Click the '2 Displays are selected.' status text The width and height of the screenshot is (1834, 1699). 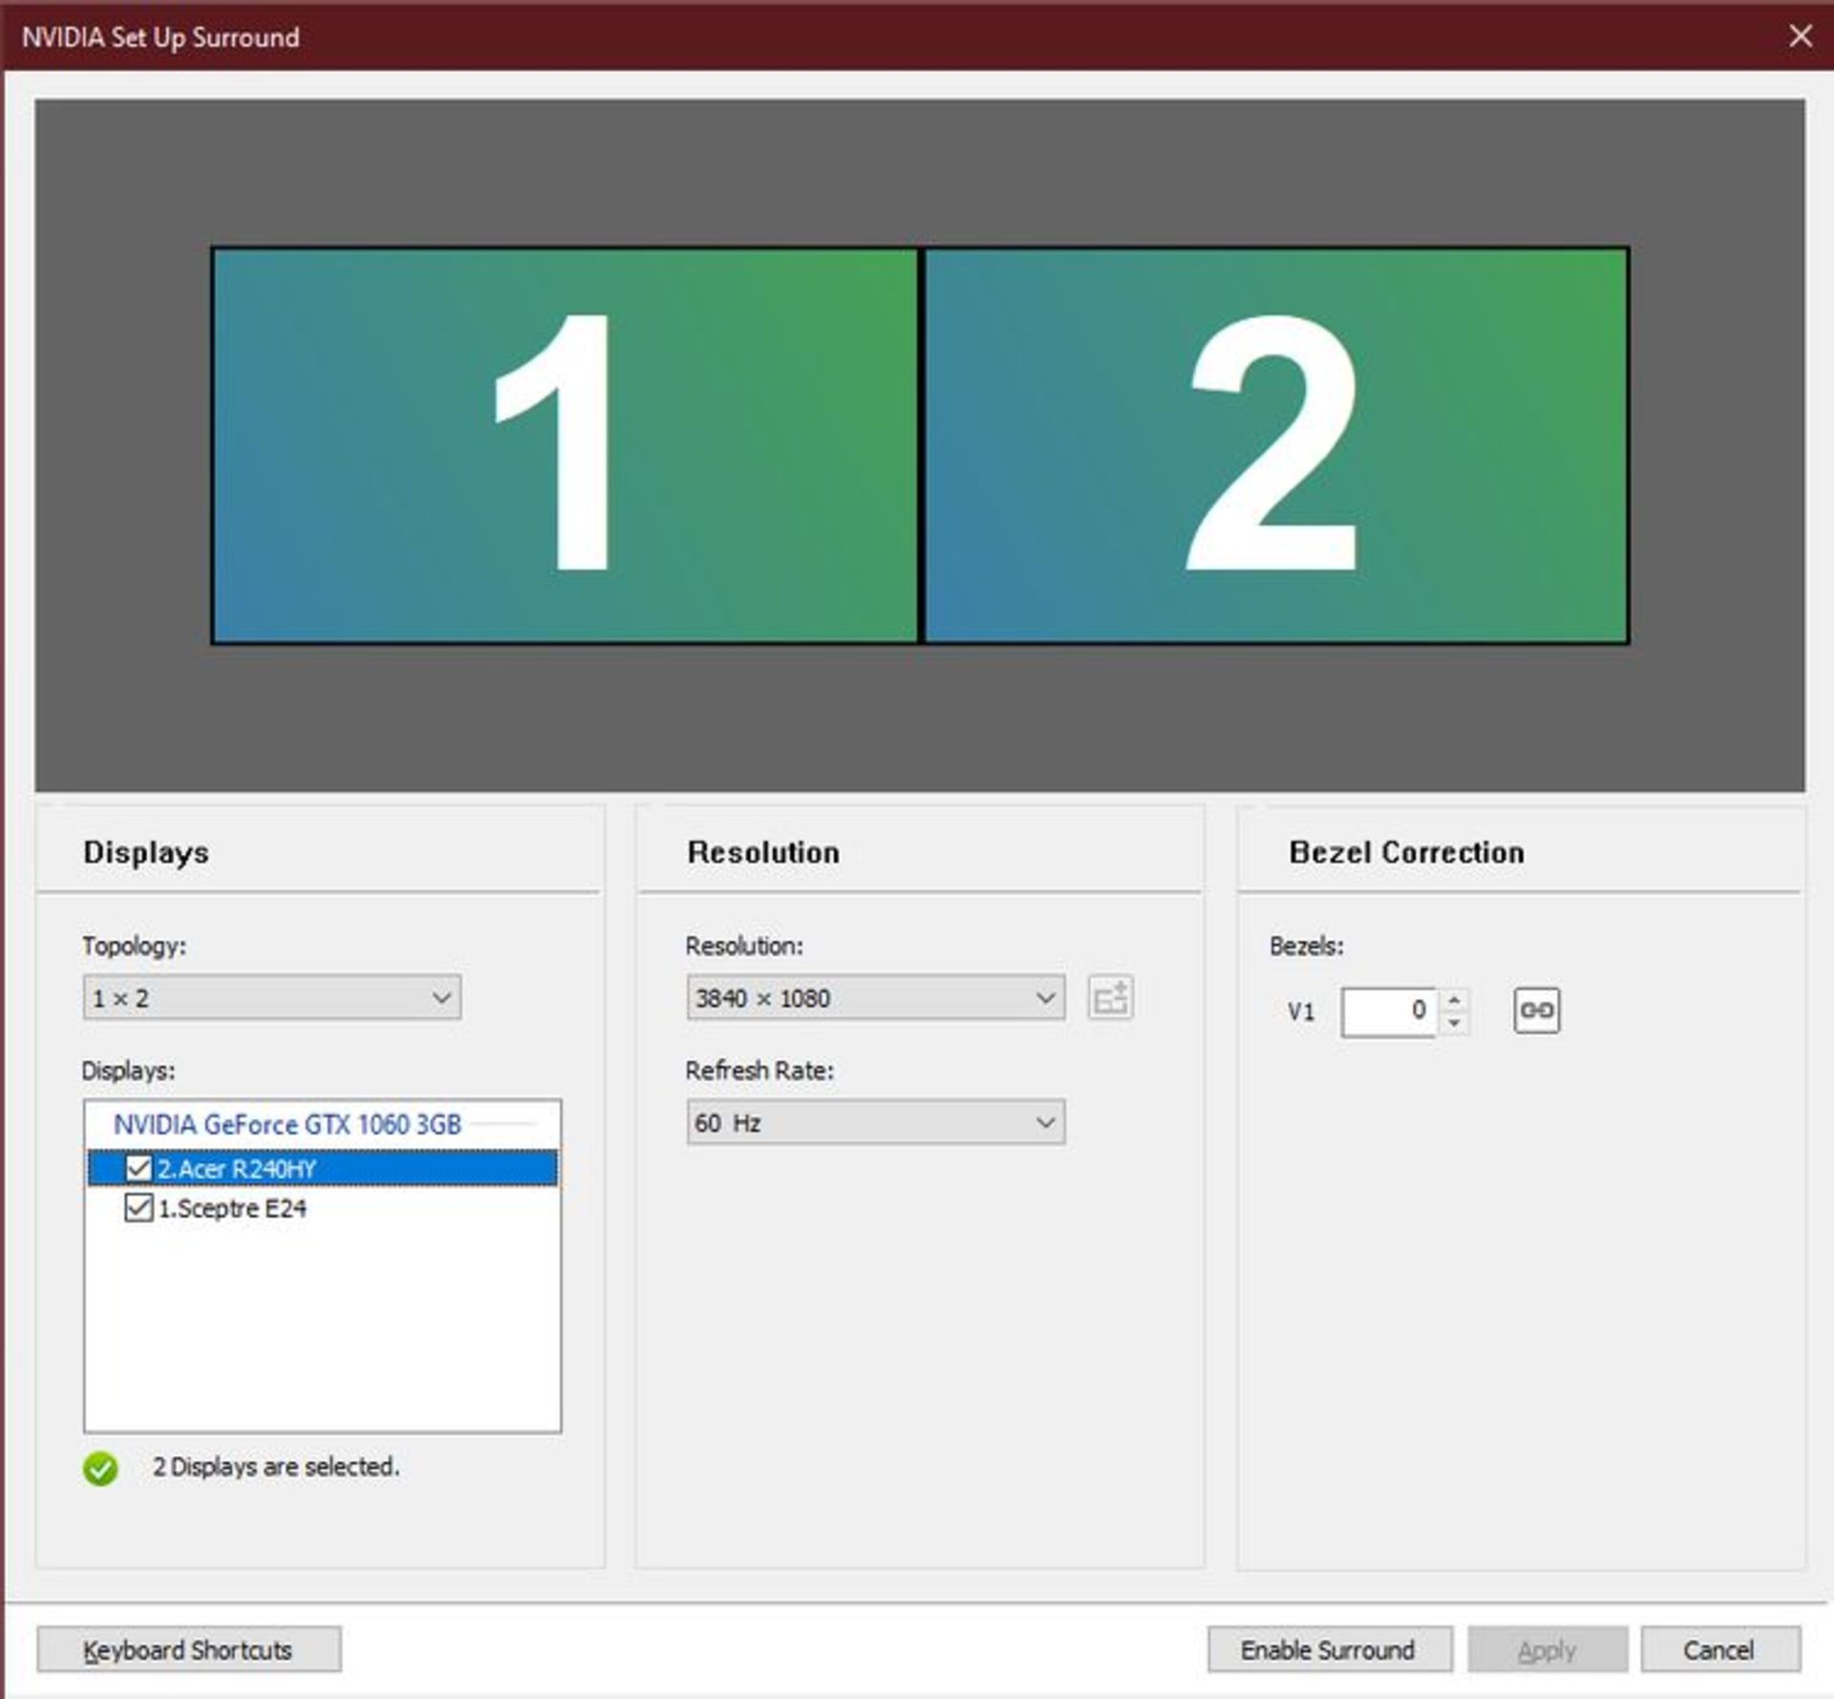[276, 1467]
